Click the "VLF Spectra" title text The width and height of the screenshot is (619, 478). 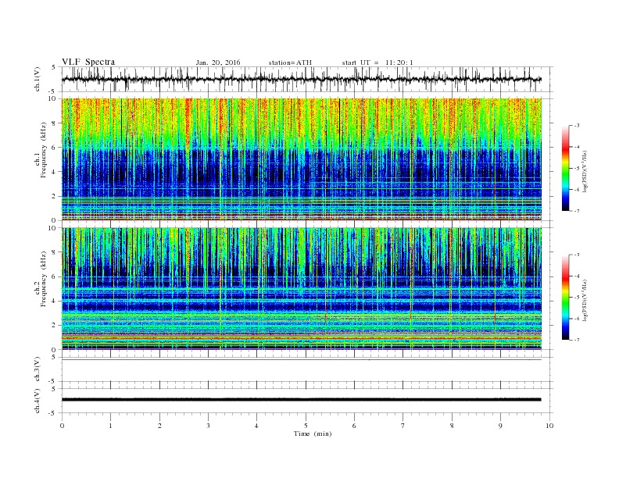click(88, 62)
